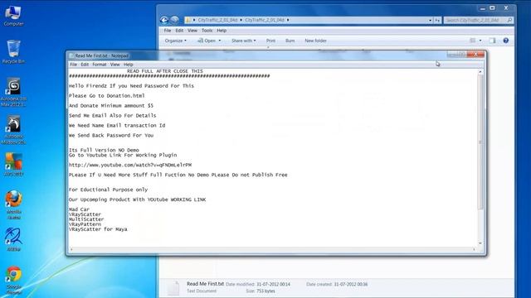
Task: Launch Mozilla Firefox desktop shortcut
Action: click(13, 204)
